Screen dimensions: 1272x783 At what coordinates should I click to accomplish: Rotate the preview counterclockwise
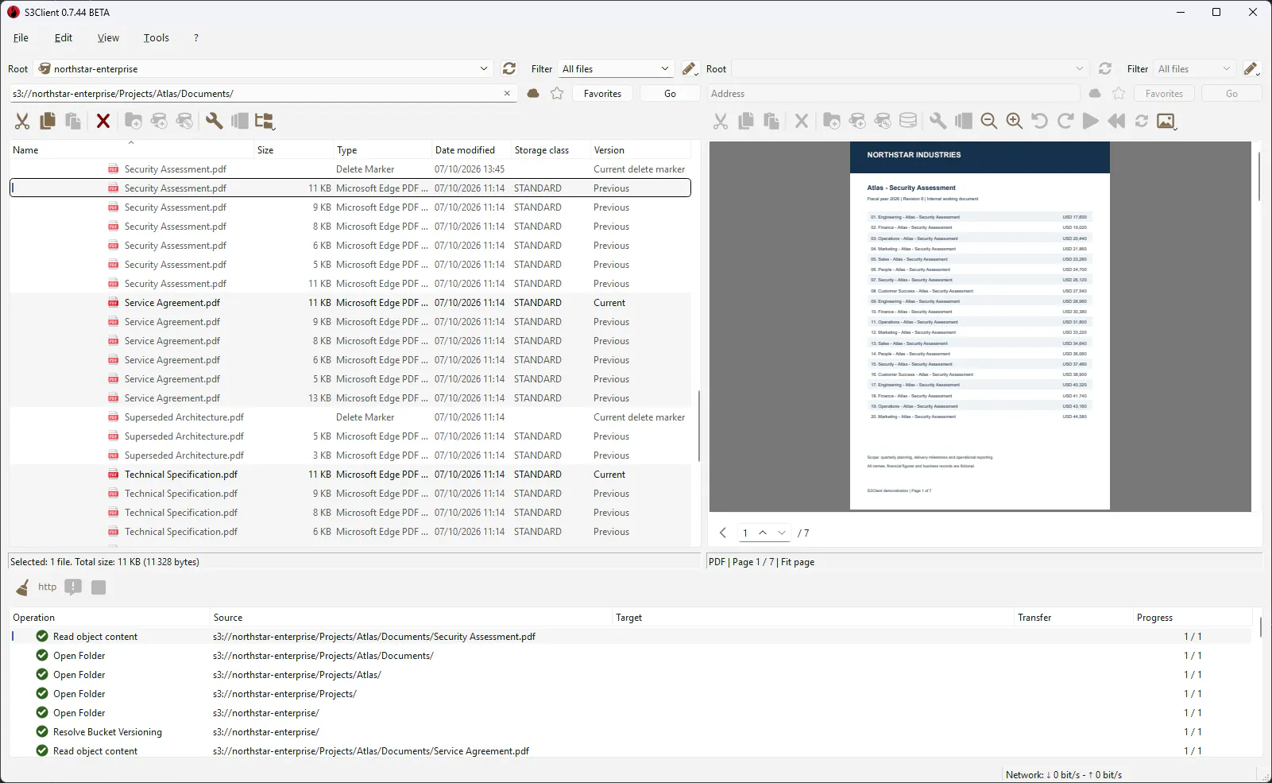coord(1039,121)
